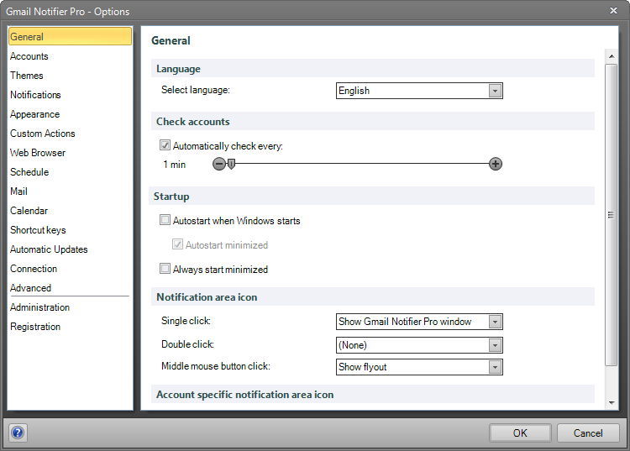Toggle Automatically check every checkbox

[x=165, y=145]
